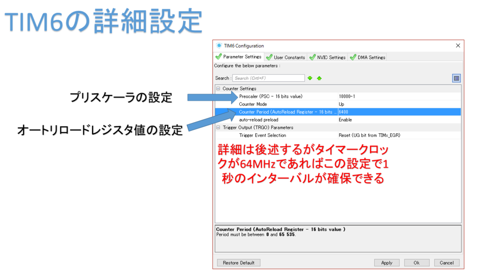The height and width of the screenshot is (280, 499).
Task: Click the TIM6 Configuration title bar icon
Action: 218,45
